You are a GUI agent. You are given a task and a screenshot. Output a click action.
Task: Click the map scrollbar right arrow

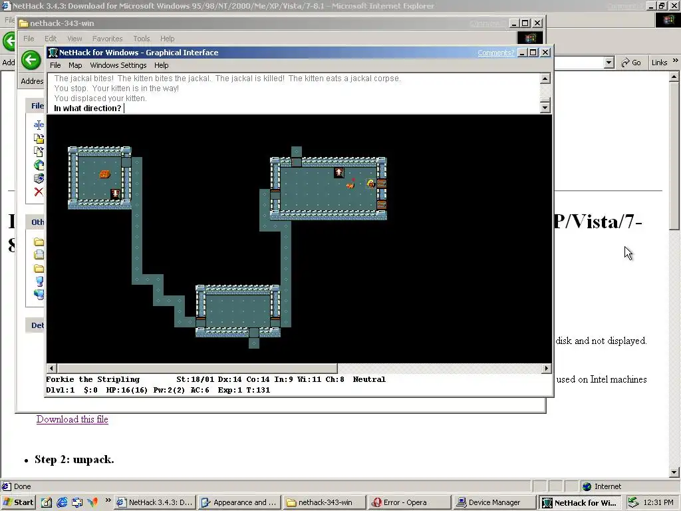(x=547, y=369)
